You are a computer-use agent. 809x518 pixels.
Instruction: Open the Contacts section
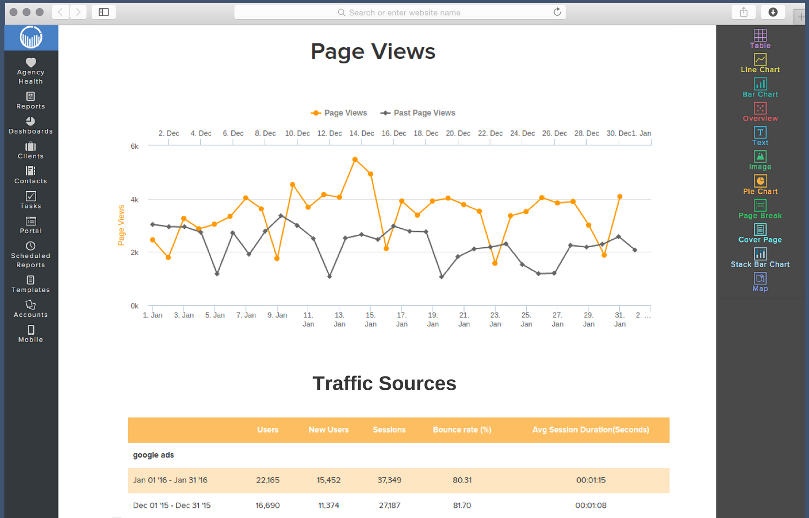(30, 175)
